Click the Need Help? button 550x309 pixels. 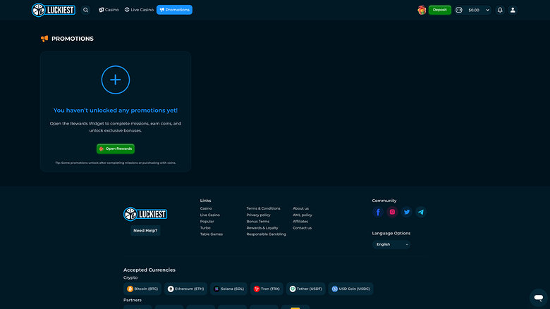(x=145, y=230)
